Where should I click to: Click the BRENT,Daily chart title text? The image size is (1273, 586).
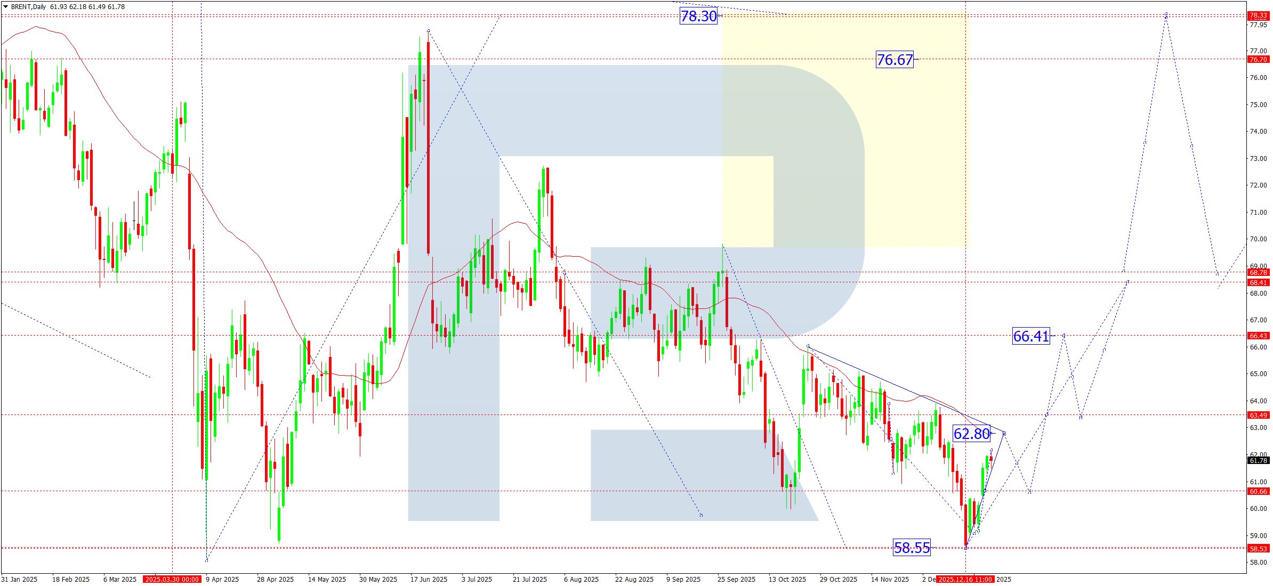point(29,7)
